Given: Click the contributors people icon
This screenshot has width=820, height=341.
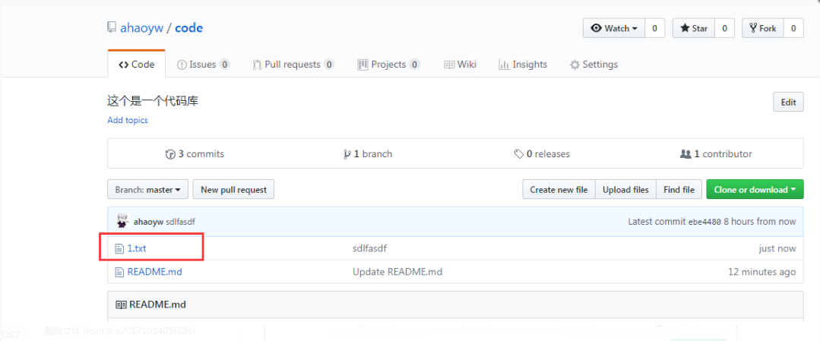Looking at the screenshot, I should pos(685,154).
